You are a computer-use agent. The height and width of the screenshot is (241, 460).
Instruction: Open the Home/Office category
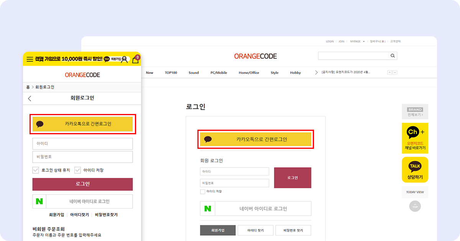(x=249, y=73)
